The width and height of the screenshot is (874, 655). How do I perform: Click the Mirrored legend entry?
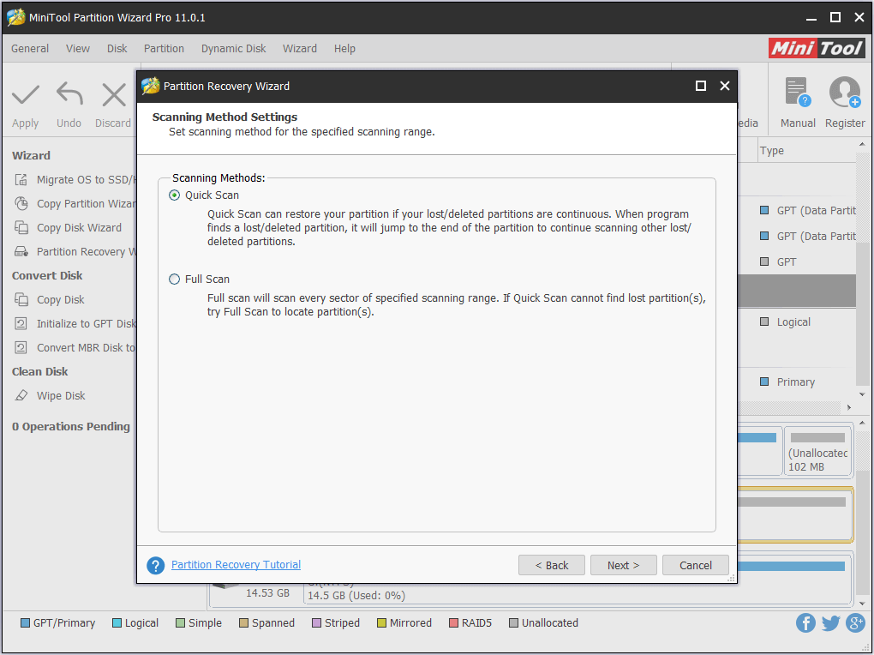(x=404, y=622)
